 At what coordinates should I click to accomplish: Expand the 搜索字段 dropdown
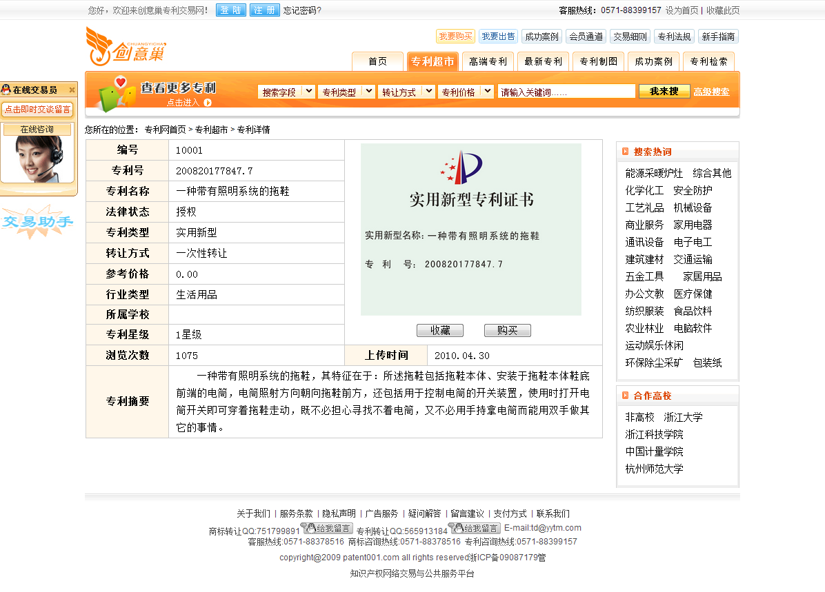pyautogui.click(x=308, y=92)
